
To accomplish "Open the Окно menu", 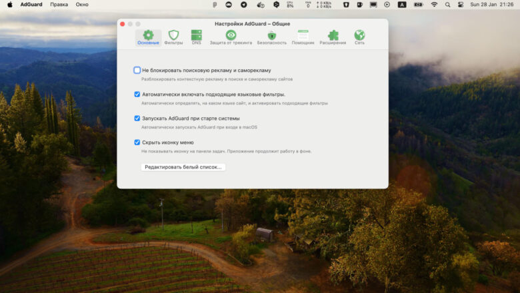I will [82, 5].
